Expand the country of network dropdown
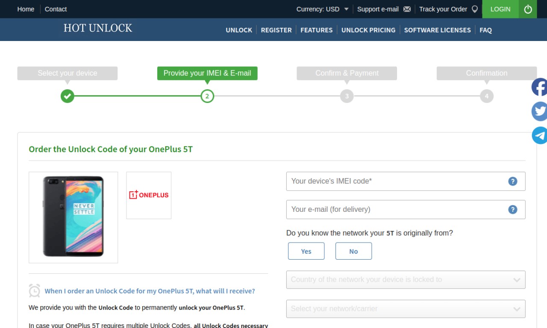This screenshot has height=328, width=547. click(x=406, y=280)
